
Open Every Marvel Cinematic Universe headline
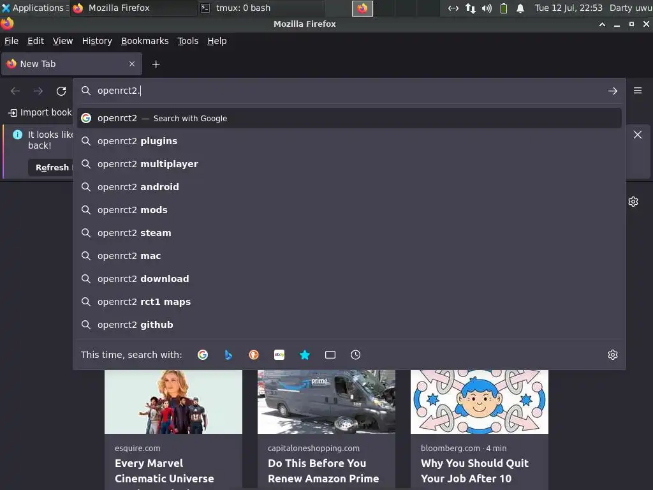click(165, 471)
